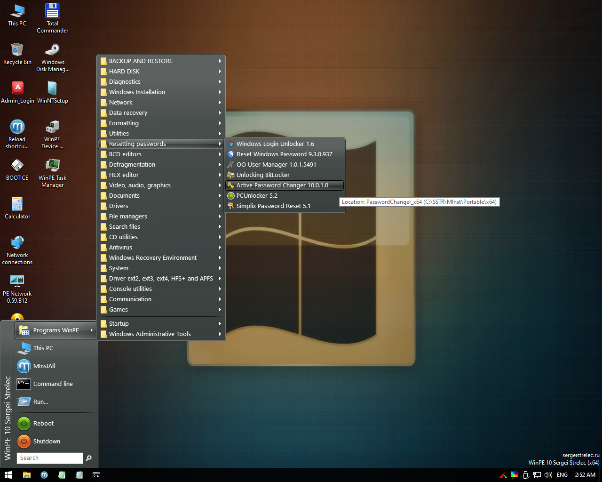Expand BCD editors submenu

pos(161,154)
